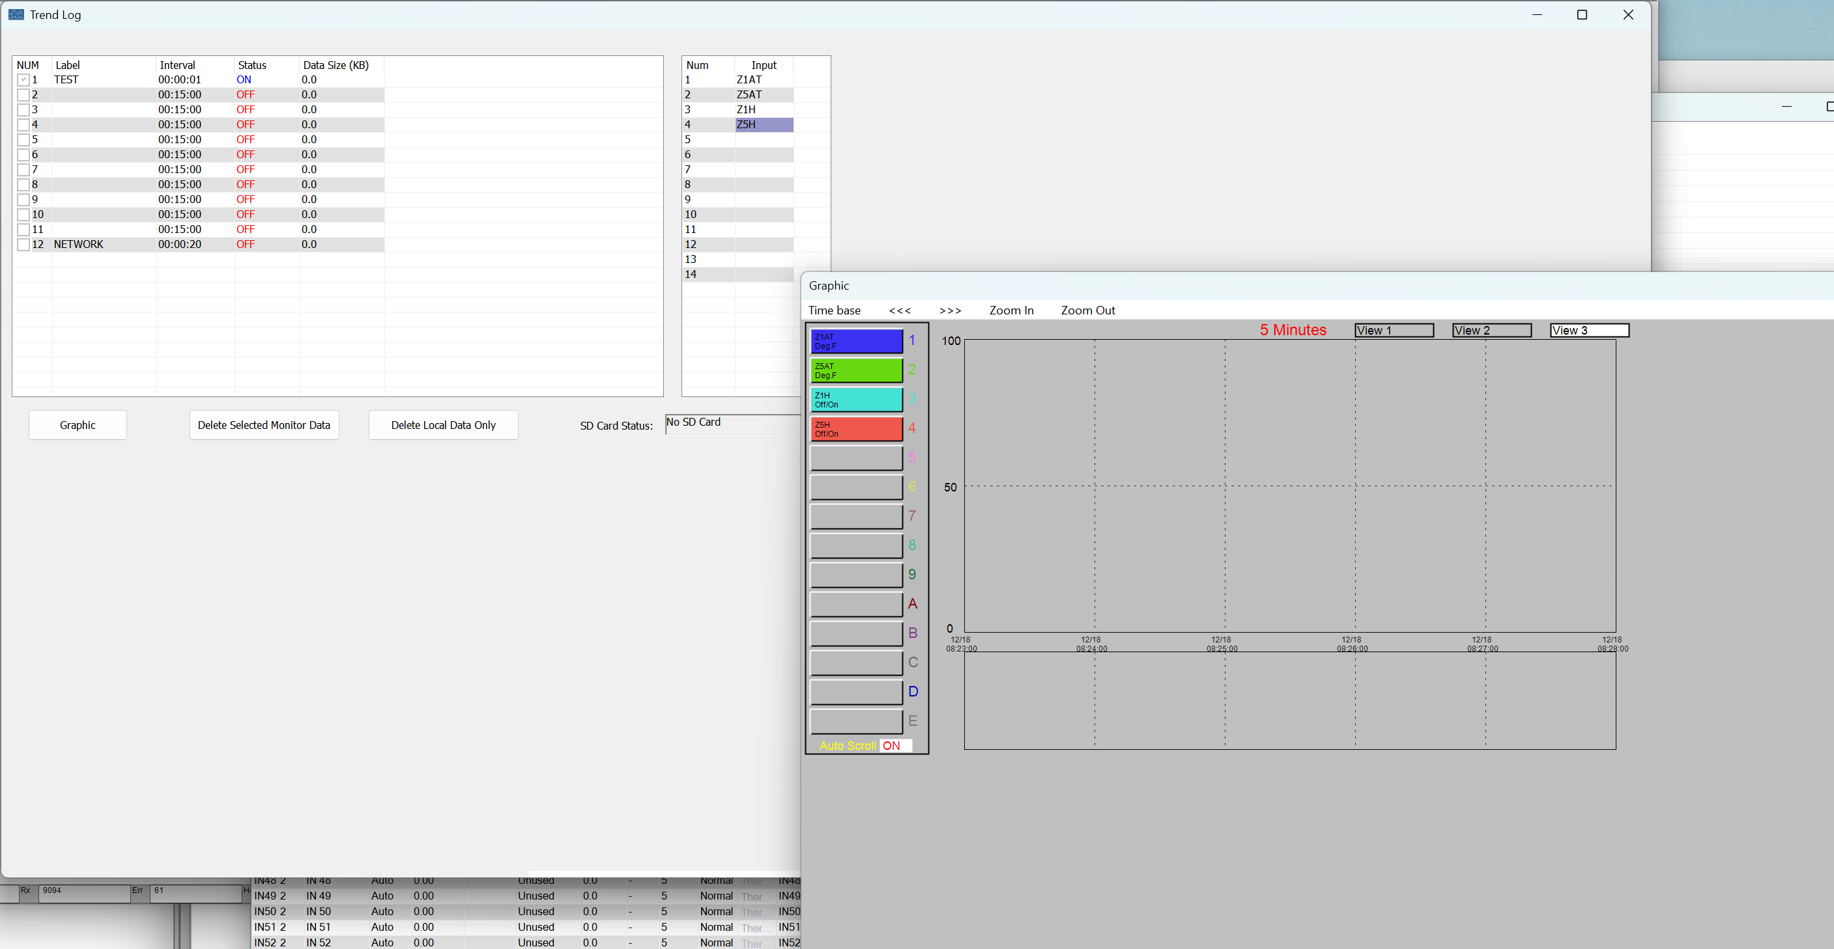
Task: Check the box for monitor 12 NETWORK
Action: pyautogui.click(x=23, y=245)
